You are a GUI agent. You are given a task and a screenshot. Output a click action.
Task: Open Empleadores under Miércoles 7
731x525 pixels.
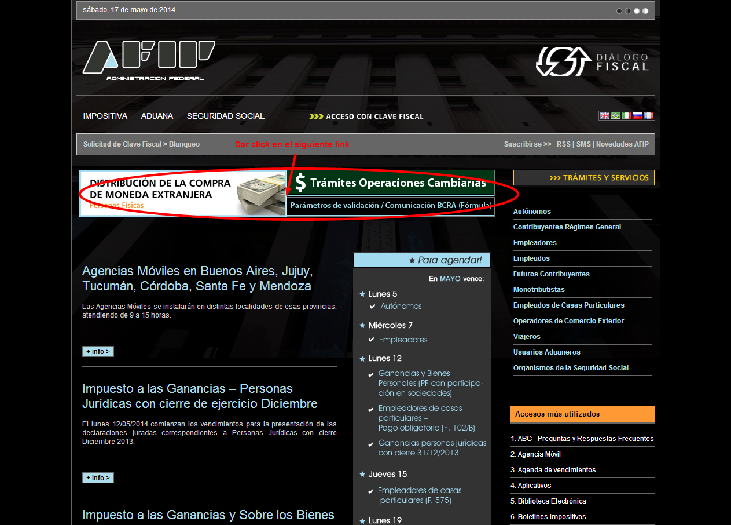403,340
